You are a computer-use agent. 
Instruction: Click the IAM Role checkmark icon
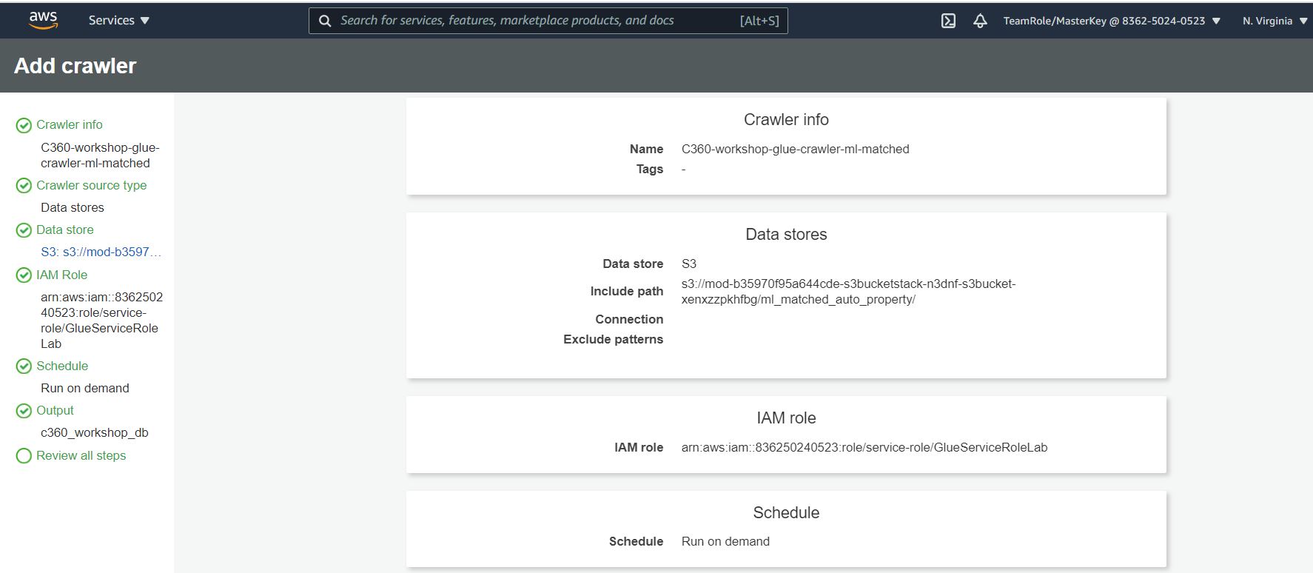(24, 275)
